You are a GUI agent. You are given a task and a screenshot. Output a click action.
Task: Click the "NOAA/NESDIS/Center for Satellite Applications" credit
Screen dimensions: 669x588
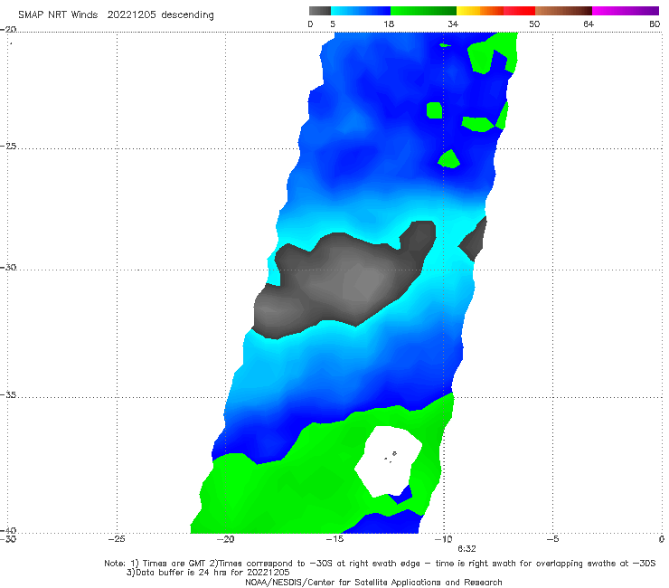tap(373, 583)
